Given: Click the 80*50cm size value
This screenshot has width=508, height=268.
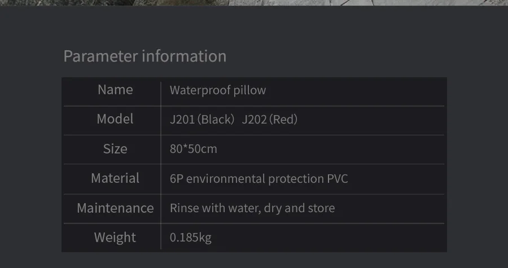Looking at the screenshot, I should click(194, 149).
